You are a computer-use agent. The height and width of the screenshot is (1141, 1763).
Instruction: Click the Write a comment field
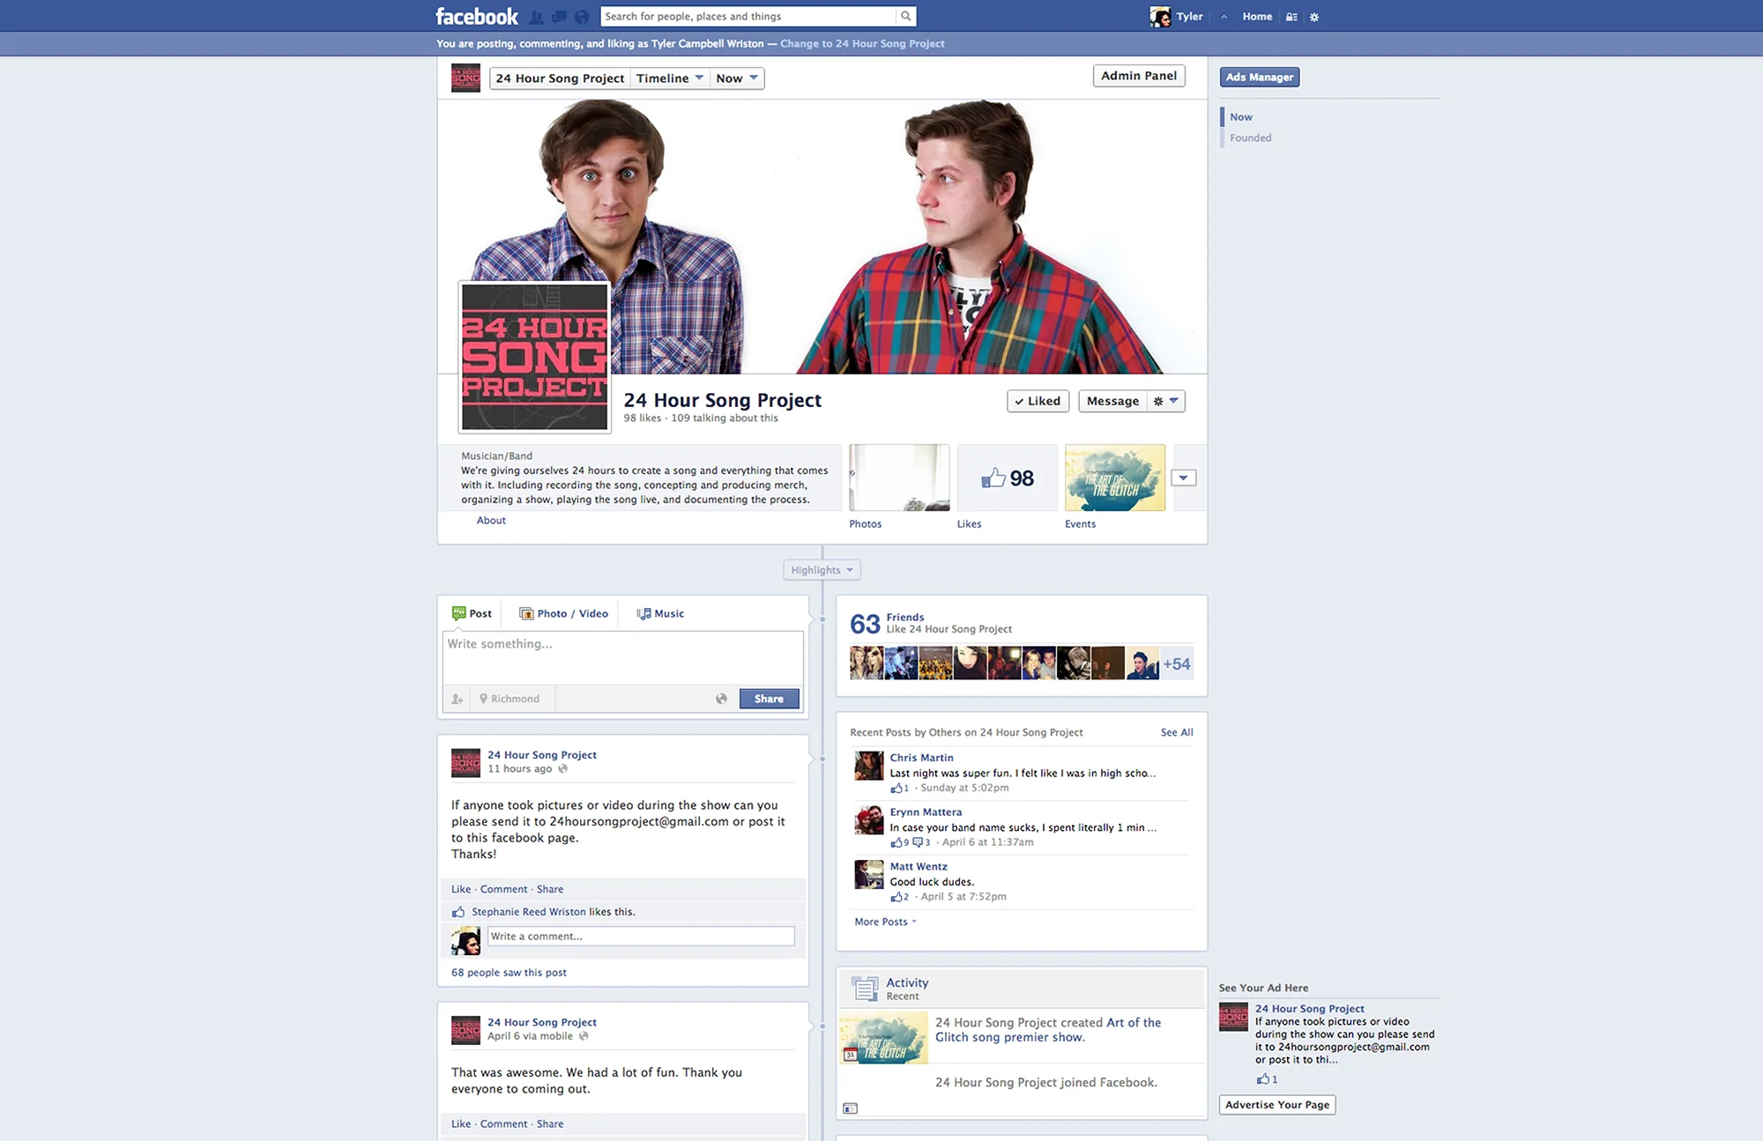coord(641,937)
